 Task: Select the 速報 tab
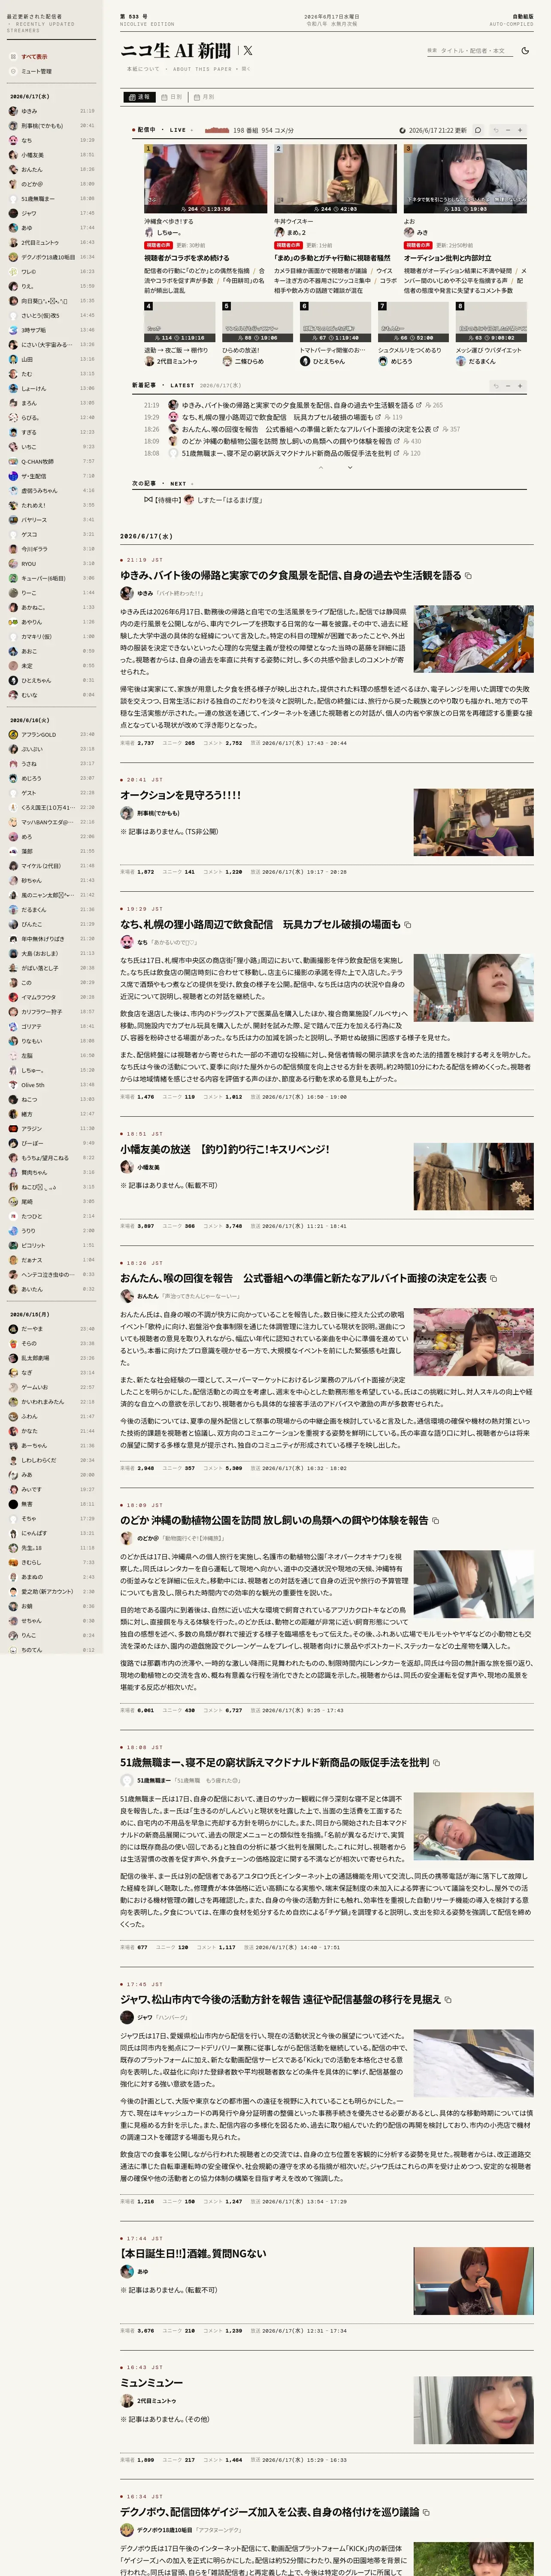pos(140,97)
